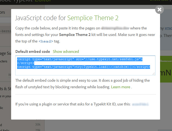Screen dimensions: 172x131
Task: Grab the embed code box resize handle
Action: pyautogui.click(x=154, y=74)
